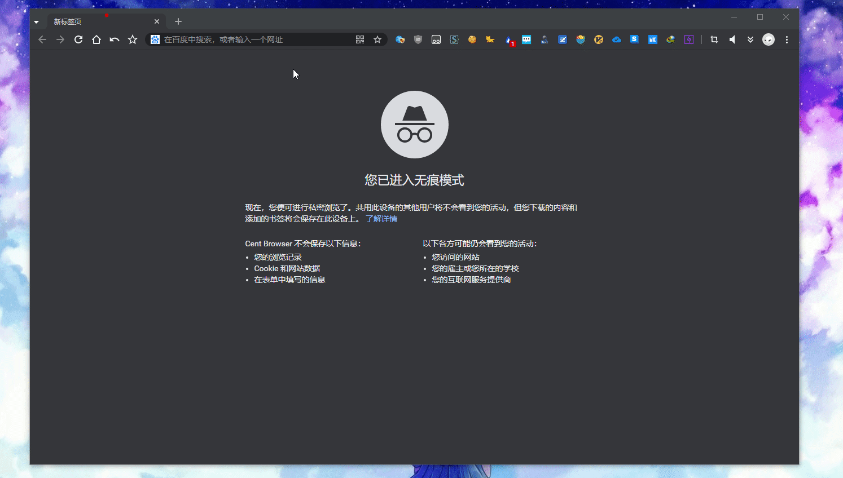The image size is (843, 478).
Task: Click the 您的互联网服务提供商 list item
Action: [x=471, y=280]
